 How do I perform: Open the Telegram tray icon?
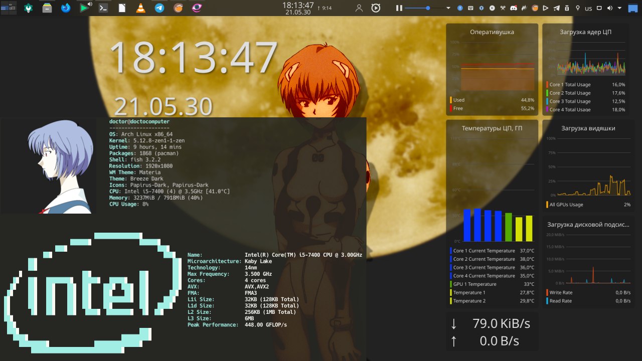point(556,8)
